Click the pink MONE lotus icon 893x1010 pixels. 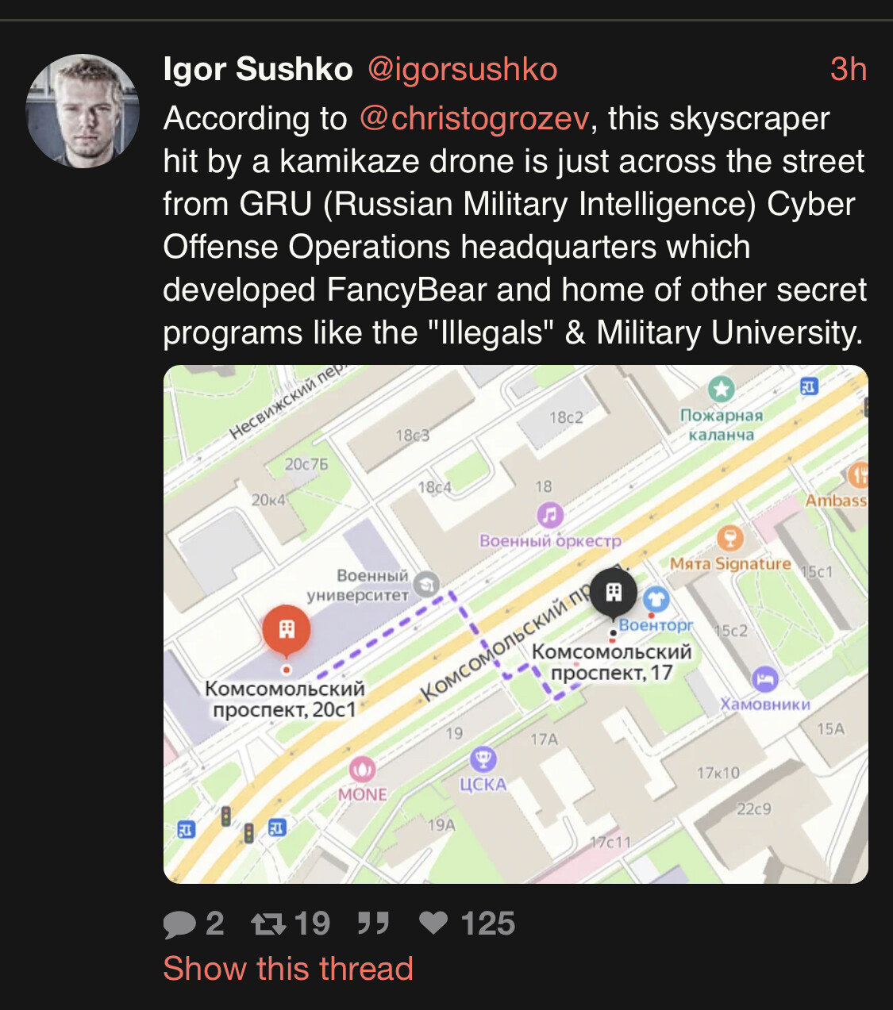tap(362, 768)
